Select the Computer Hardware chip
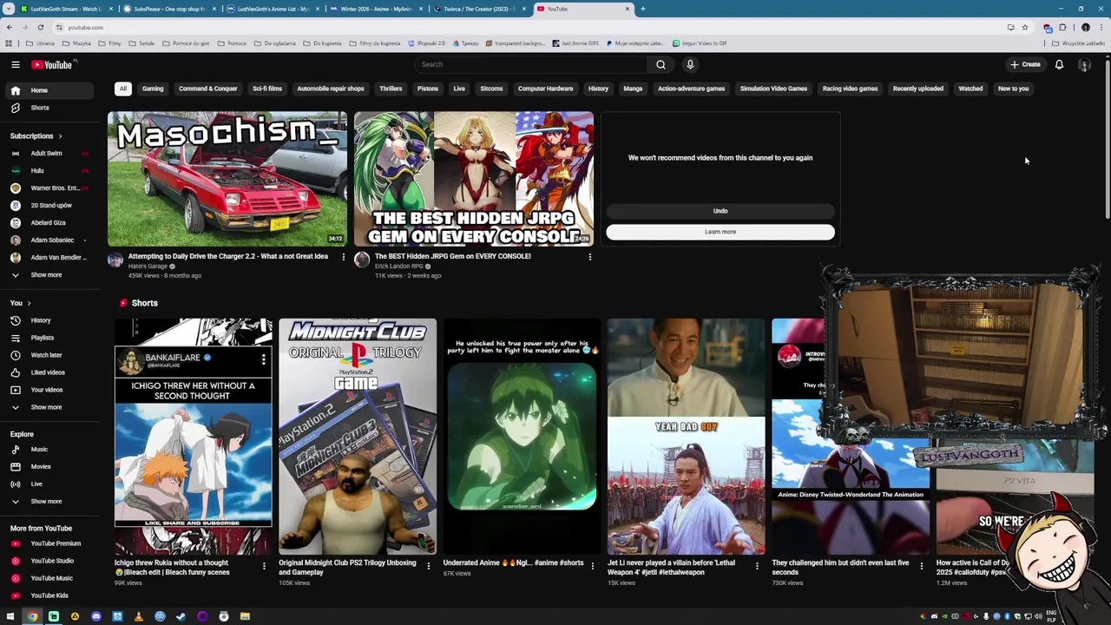This screenshot has width=1111, height=625. [545, 89]
